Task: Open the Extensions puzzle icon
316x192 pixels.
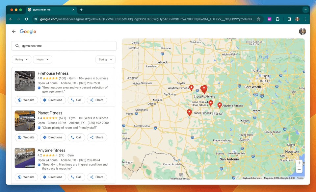Action: point(277,19)
